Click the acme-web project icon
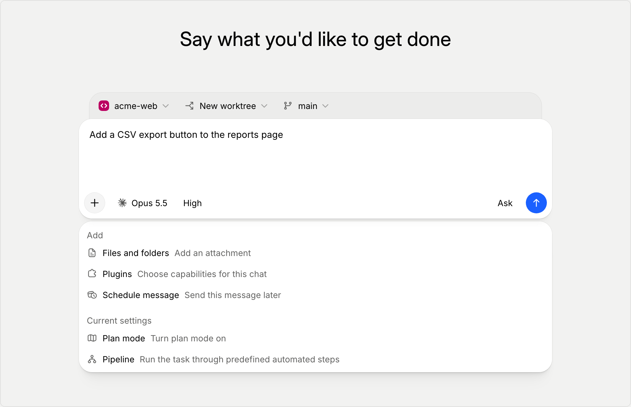Image resolution: width=631 pixels, height=407 pixels. coord(104,106)
